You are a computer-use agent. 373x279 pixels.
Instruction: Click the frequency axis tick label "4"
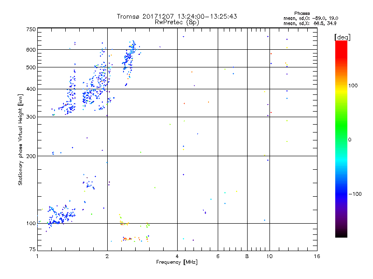click(177, 256)
